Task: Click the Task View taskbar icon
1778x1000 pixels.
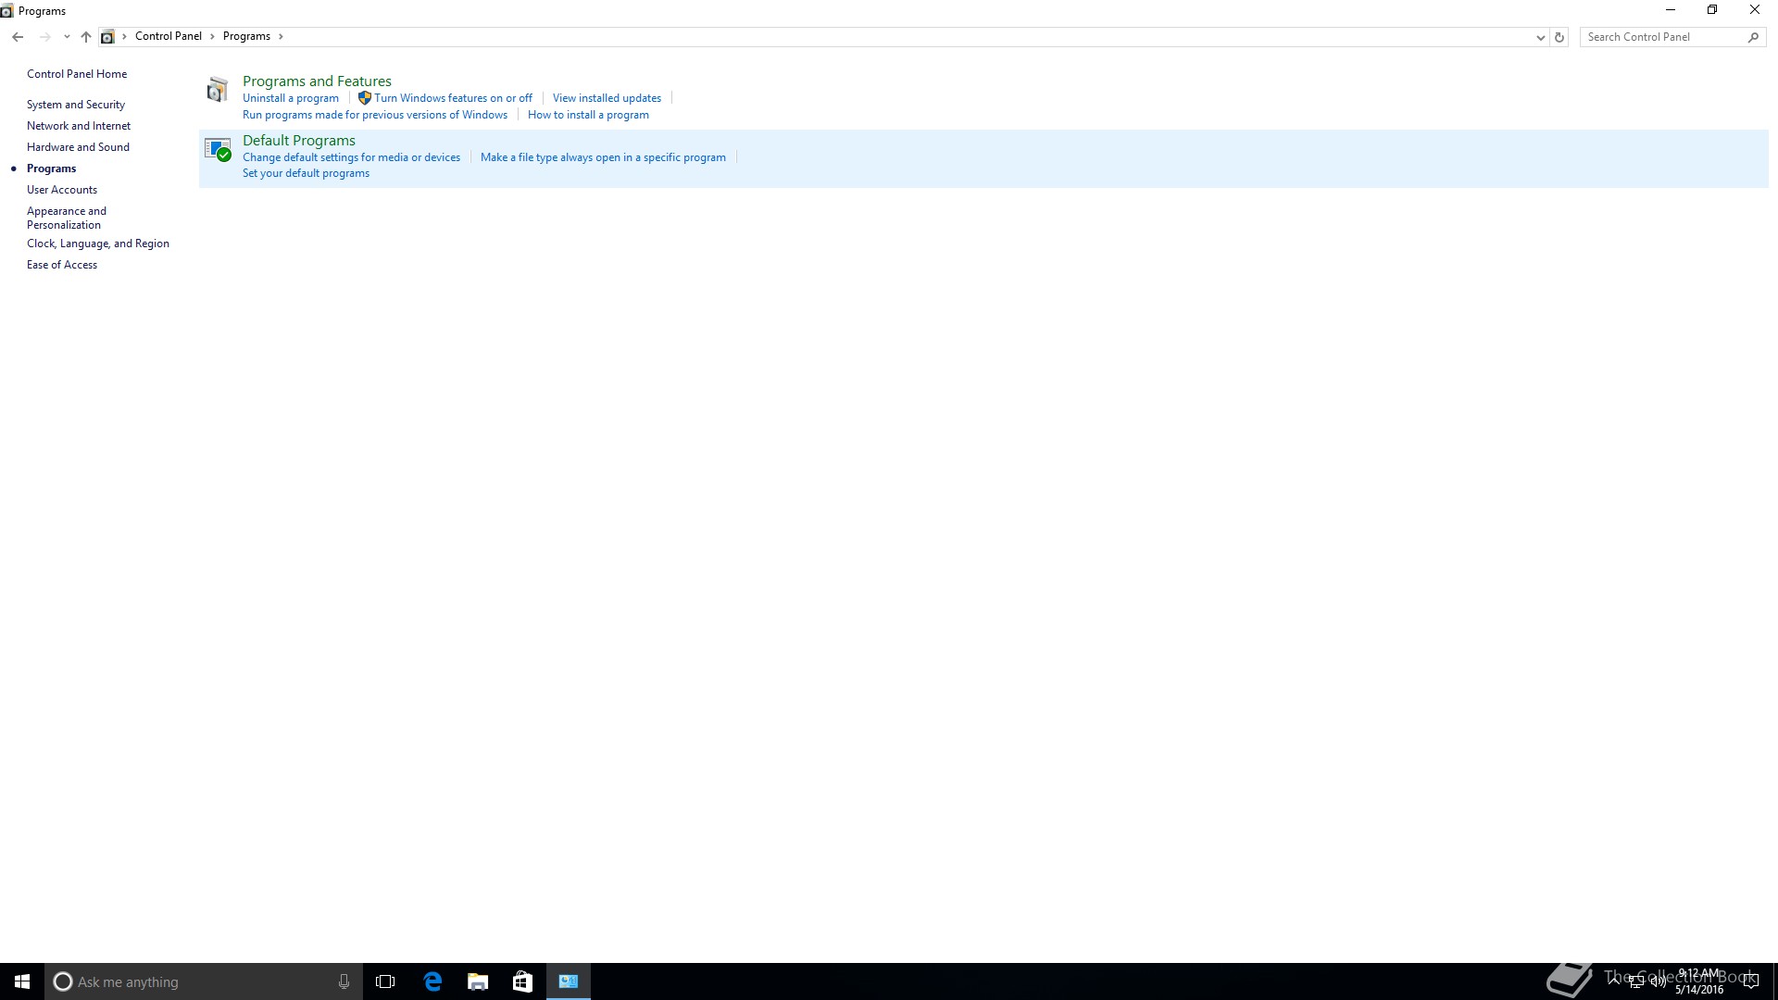Action: tap(385, 981)
